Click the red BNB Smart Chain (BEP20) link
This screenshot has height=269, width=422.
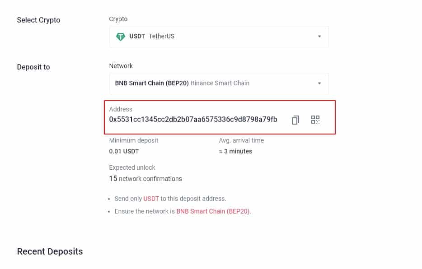pyautogui.click(x=213, y=211)
